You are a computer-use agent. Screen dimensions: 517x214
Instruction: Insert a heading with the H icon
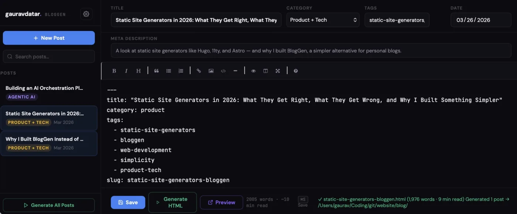tap(138, 70)
